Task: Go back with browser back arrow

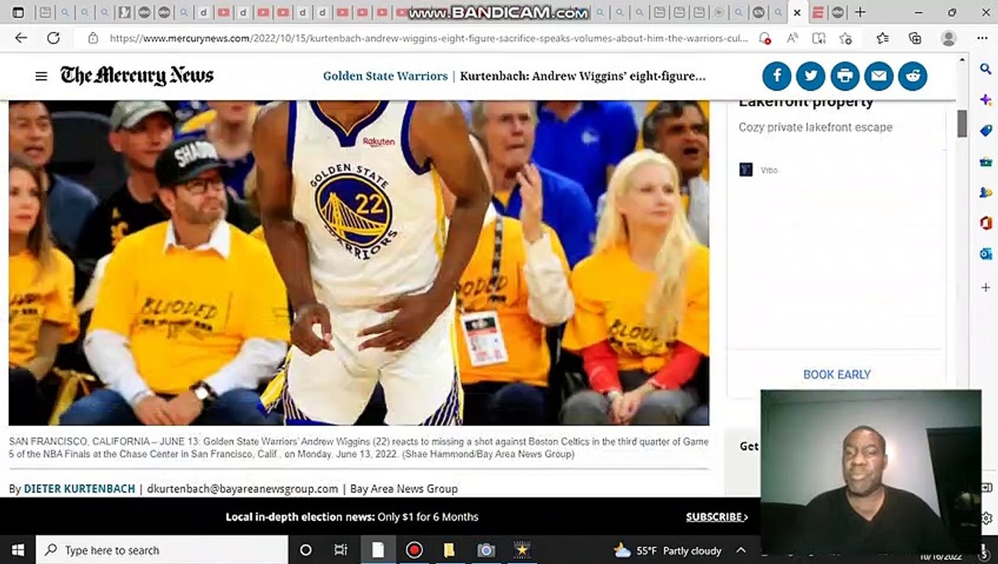Action: [21, 38]
